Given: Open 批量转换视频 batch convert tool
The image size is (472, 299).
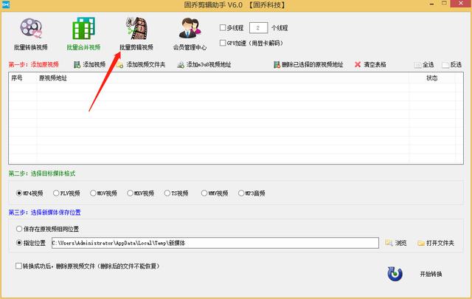Looking at the screenshot, I should 30,34.
